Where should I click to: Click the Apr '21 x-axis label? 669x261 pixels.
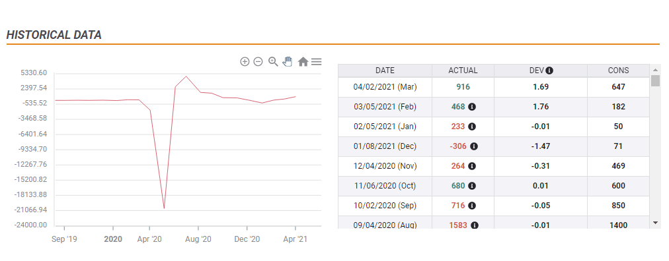point(295,239)
